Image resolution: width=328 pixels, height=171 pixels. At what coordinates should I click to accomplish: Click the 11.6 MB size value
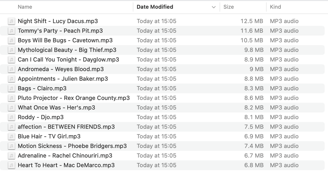pos(252,31)
